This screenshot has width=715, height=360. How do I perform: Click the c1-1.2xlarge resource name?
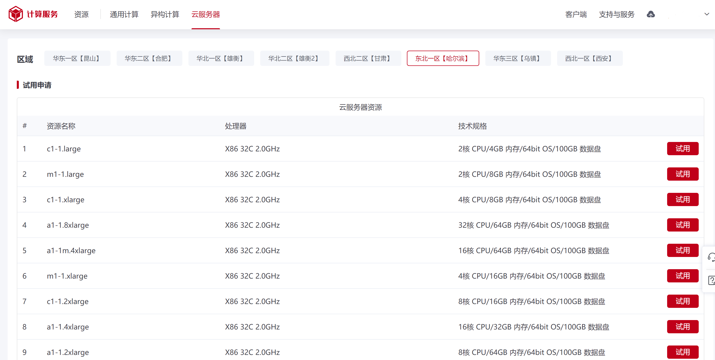[68, 302]
